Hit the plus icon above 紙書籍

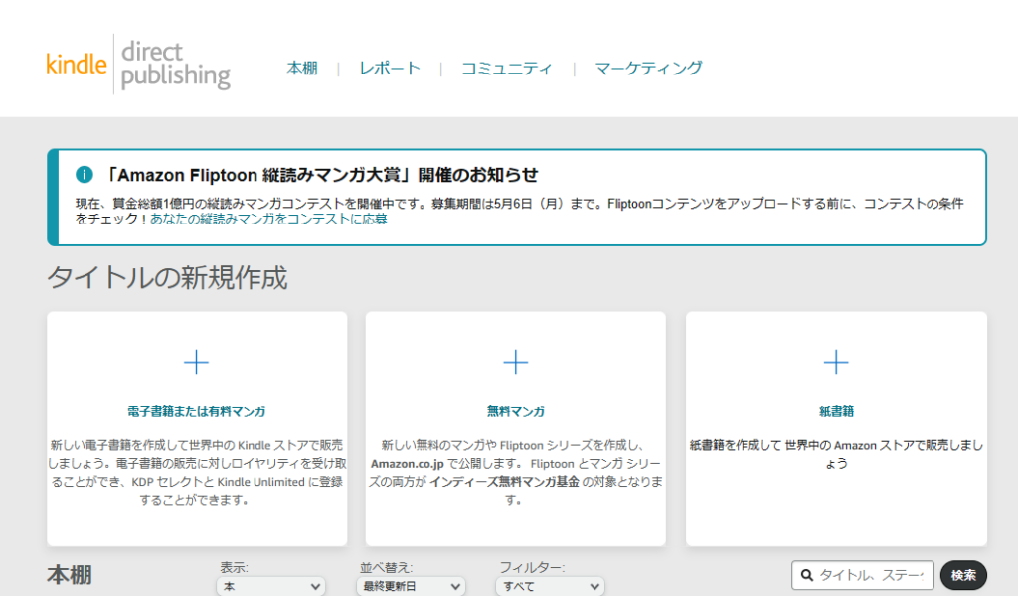point(836,363)
